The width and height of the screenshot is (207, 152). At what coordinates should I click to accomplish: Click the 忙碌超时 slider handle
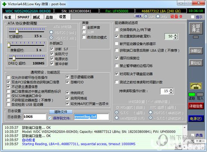[17, 31]
